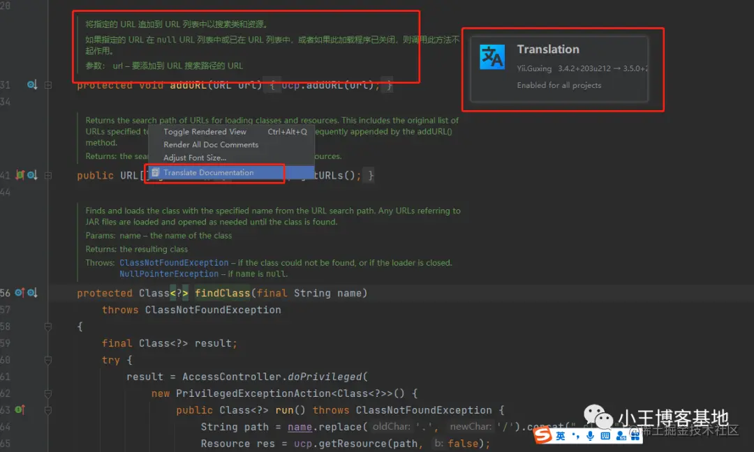The width and height of the screenshot is (754, 452).
Task: Click the Yii.Guxing plugin author text
Action: pos(534,68)
